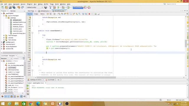The height and width of the screenshot is (106, 189).
Task: Toggle Fully Qualified Names filter in Navigator
Action: 18,96
